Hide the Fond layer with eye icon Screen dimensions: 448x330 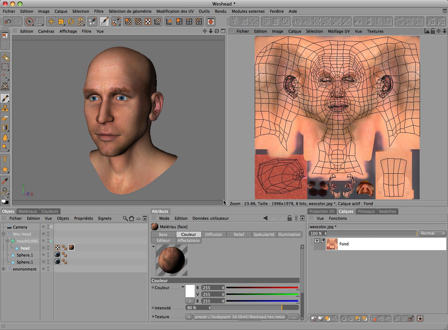tap(317, 241)
